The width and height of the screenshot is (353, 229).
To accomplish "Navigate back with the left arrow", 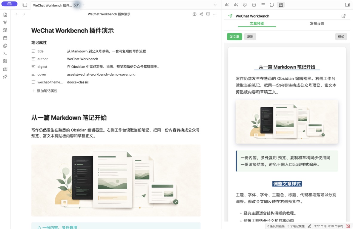I will tap(17, 14).
